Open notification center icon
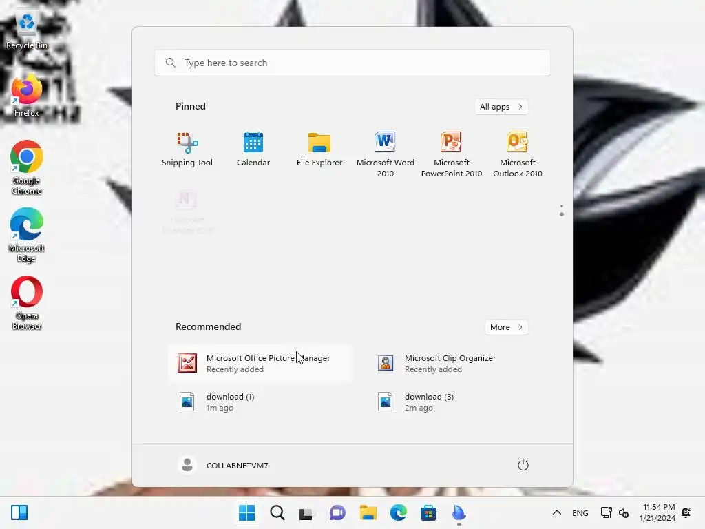Viewport: 705px width, 529px height. coord(686,512)
